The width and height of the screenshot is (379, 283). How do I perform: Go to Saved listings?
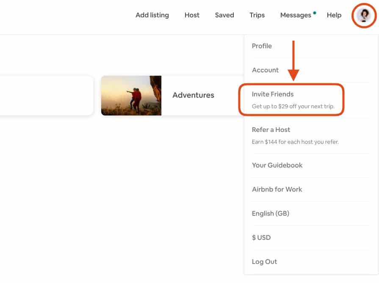tap(224, 15)
